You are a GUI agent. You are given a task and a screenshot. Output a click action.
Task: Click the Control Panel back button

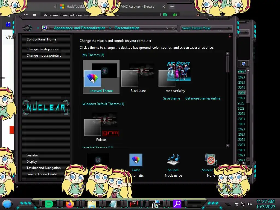[27, 28]
